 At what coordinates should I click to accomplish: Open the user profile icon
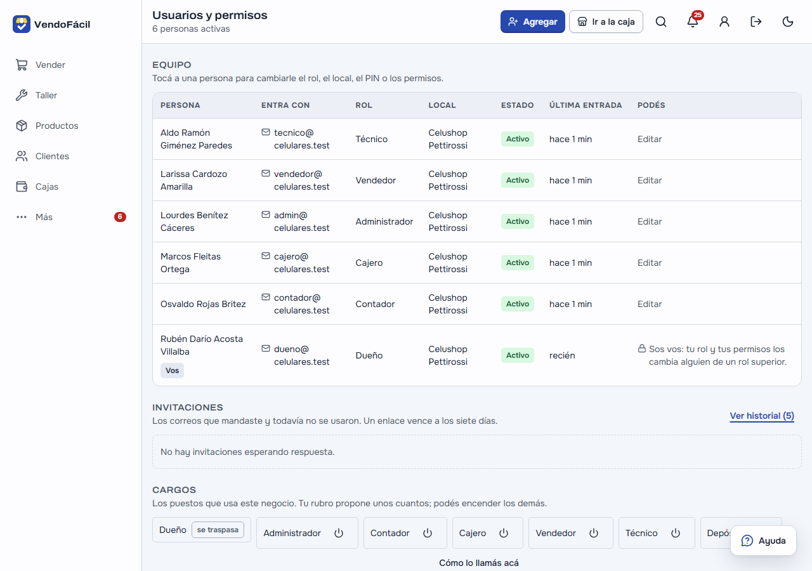(724, 22)
